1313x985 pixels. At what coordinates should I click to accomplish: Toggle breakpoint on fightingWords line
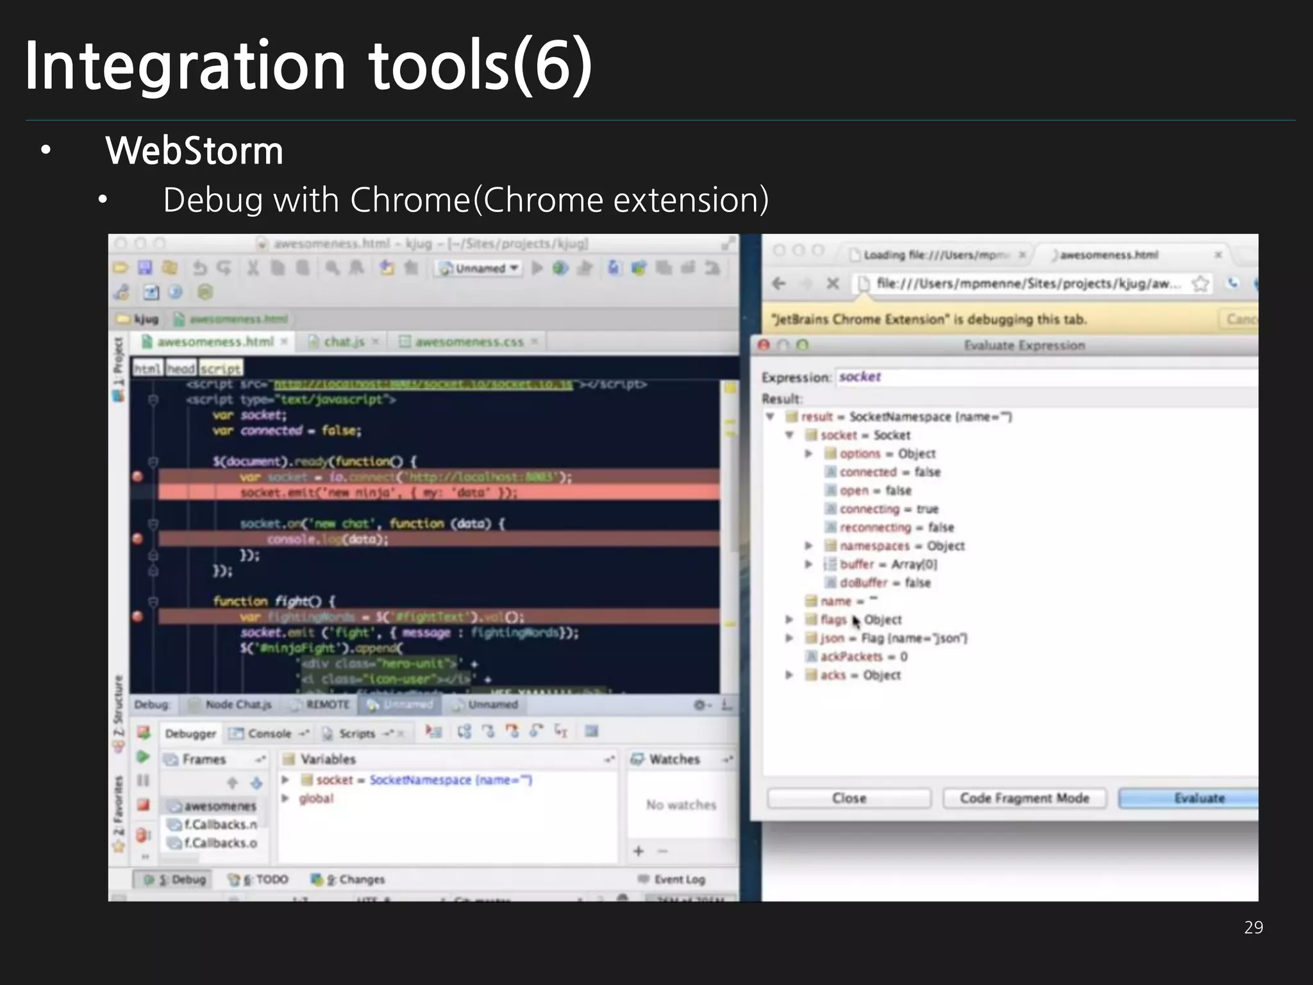coord(137,616)
